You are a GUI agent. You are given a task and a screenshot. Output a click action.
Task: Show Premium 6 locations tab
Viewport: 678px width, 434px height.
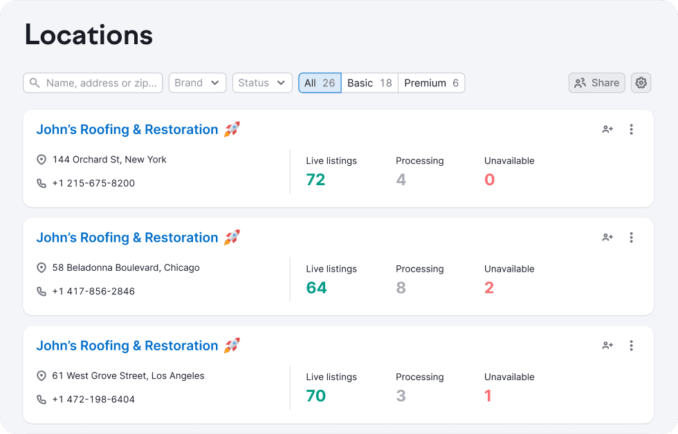(431, 83)
